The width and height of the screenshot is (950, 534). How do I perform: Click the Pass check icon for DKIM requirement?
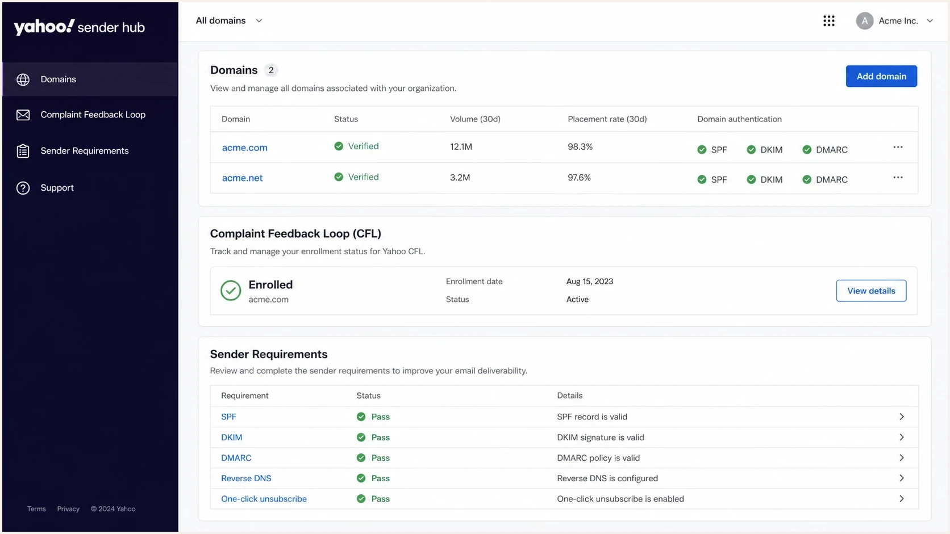pyautogui.click(x=361, y=438)
